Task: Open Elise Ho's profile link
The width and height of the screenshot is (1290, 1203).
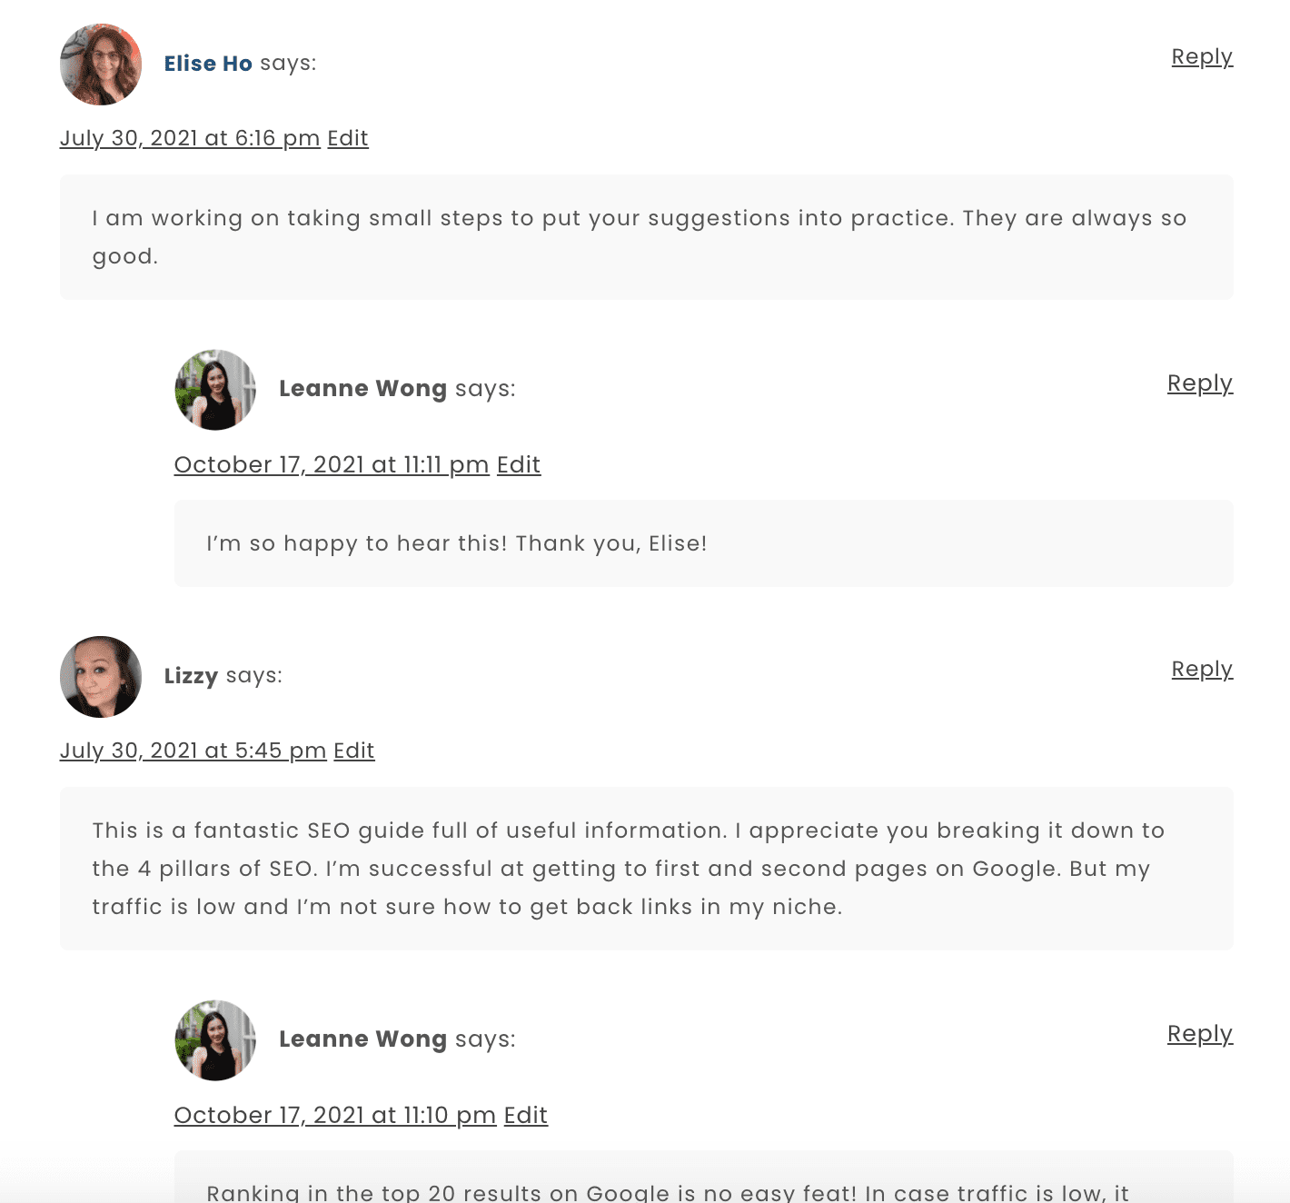Action: (208, 64)
